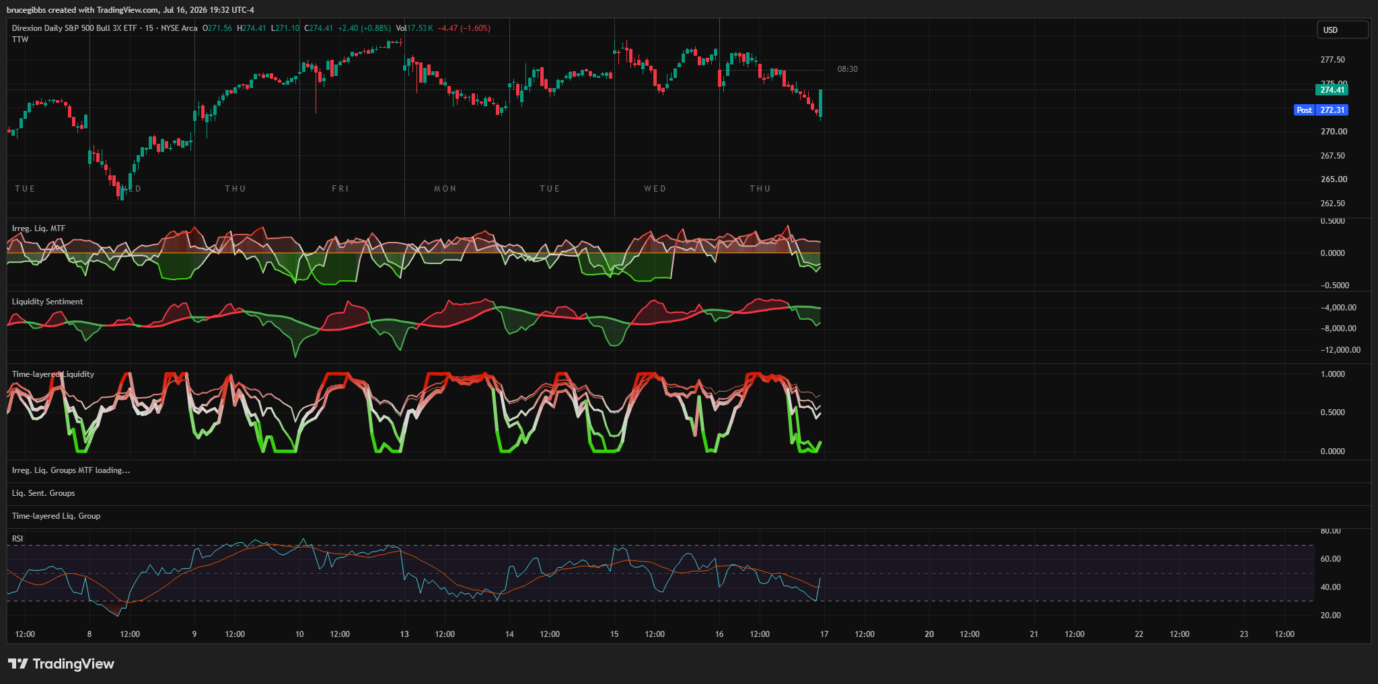Click −4,000.00 on the Liquidity Sentiment scale
Viewport: 1378px width, 684px height.
pos(1338,308)
